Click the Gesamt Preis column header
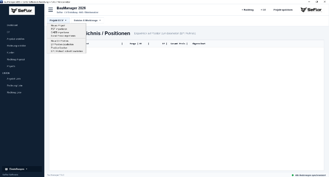Screen dimensions: 329x177 tap(178, 44)
